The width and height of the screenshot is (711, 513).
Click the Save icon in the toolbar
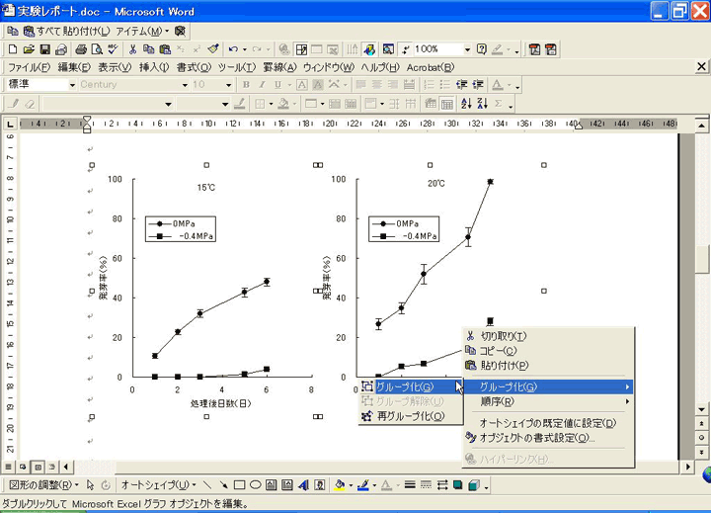42,48
